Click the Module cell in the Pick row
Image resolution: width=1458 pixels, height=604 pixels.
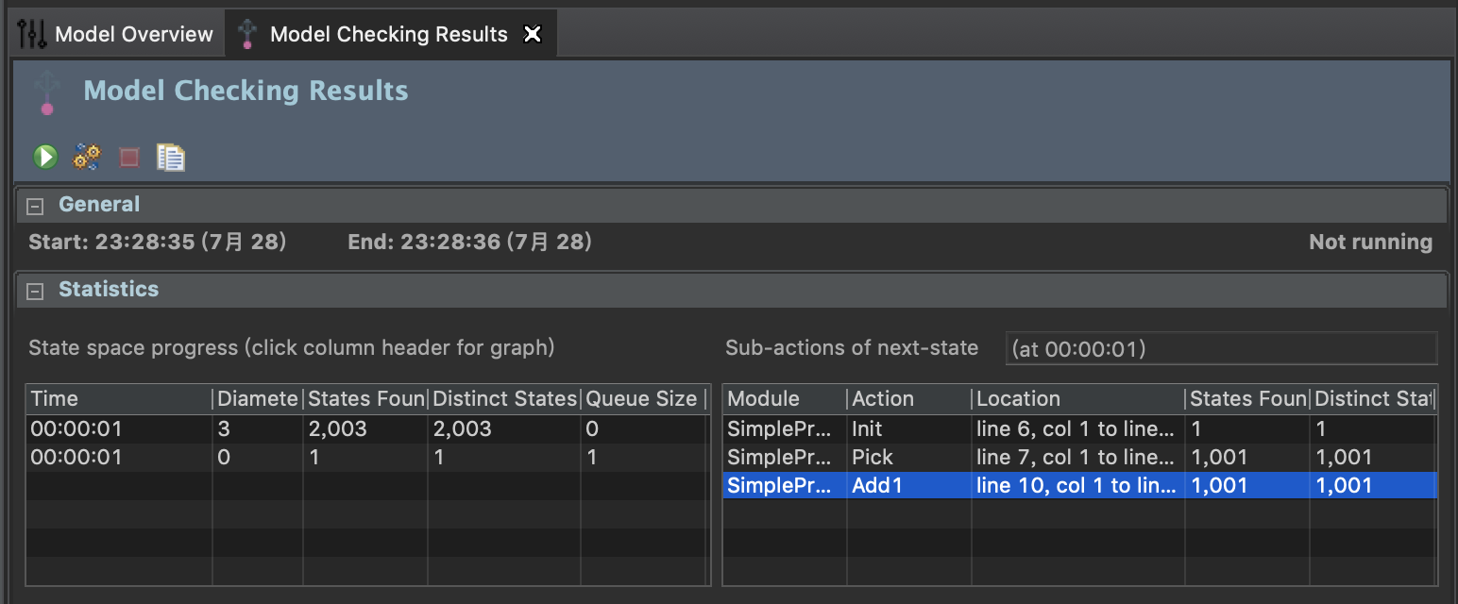pos(785,458)
